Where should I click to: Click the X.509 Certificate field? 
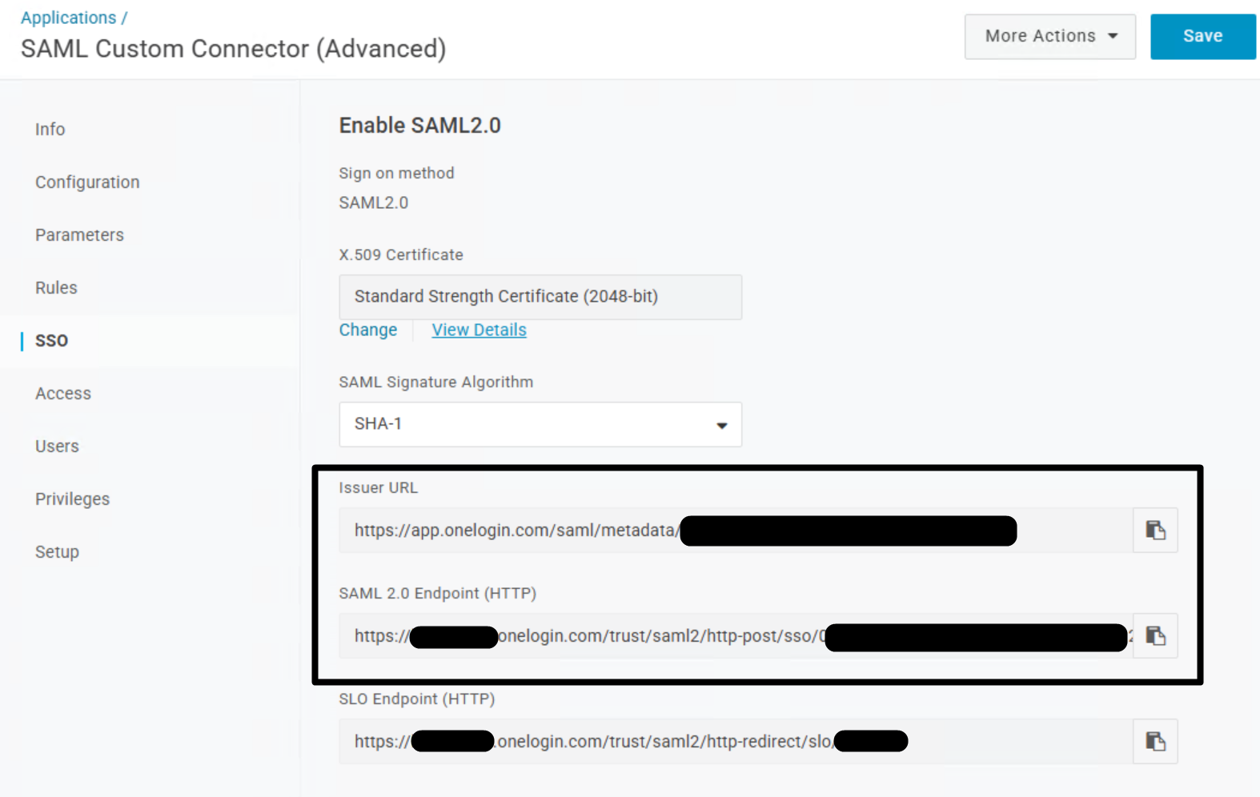(x=540, y=297)
